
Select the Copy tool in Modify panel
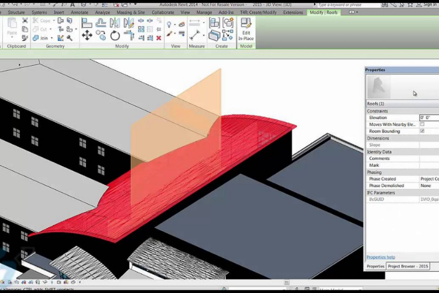[101, 36]
